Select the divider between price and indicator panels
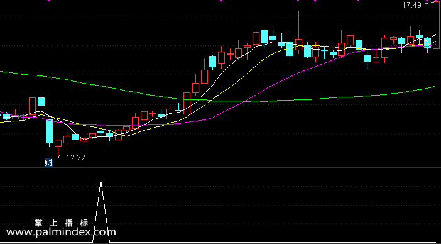Screen dimensions: 441x244 point(220,168)
